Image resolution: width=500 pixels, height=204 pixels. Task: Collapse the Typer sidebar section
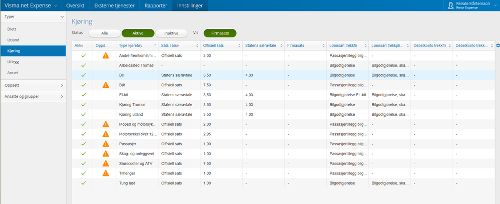[x=33, y=16]
